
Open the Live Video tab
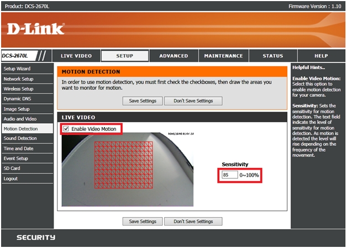tap(76, 56)
